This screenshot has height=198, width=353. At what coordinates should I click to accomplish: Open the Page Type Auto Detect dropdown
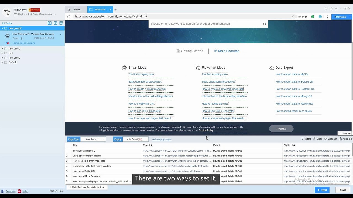point(93,139)
